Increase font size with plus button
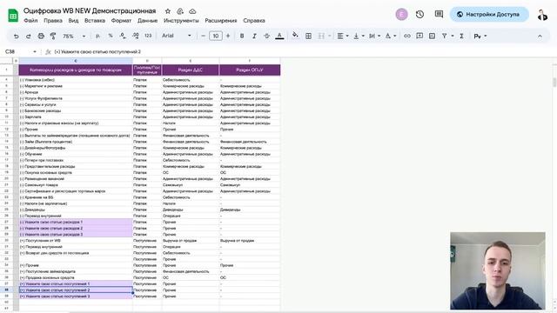This screenshot has height=313, width=557. [228, 36]
